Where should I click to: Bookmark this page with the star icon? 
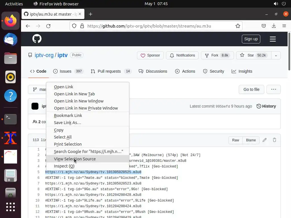(x=238, y=26)
